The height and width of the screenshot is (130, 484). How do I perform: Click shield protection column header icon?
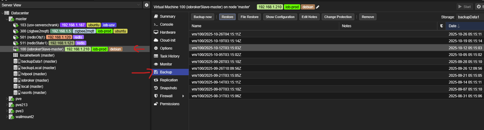click(x=442, y=26)
